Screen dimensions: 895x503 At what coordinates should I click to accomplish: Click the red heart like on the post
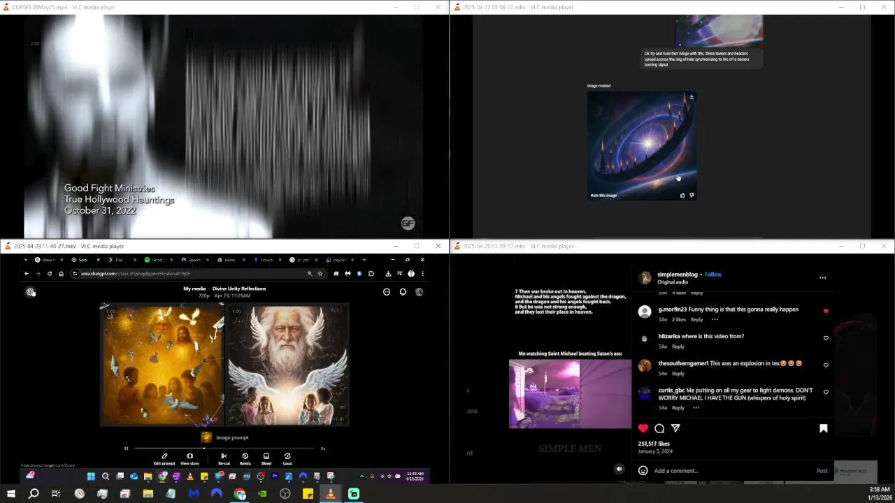coord(643,428)
